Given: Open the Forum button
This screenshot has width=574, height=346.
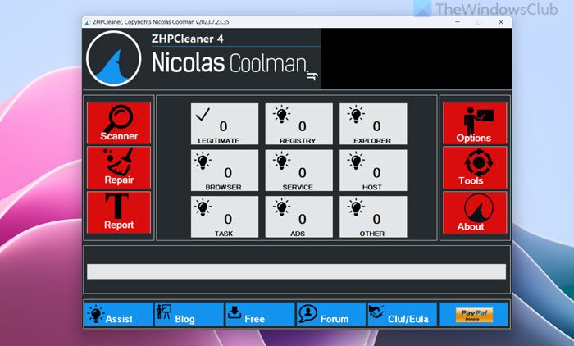Looking at the screenshot, I should [x=331, y=314].
